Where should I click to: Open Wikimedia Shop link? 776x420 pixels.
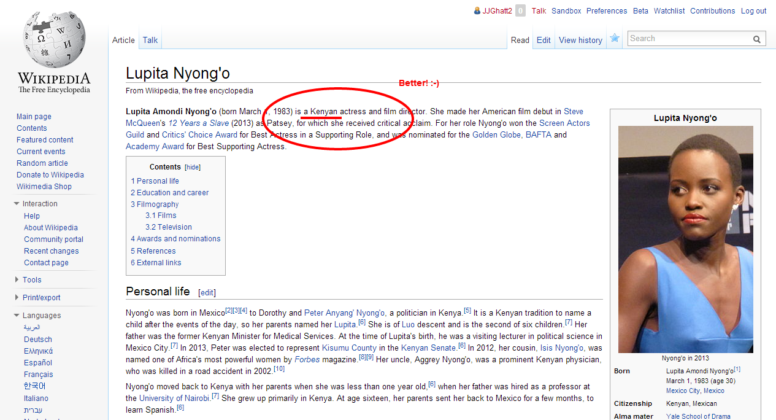[x=44, y=187]
